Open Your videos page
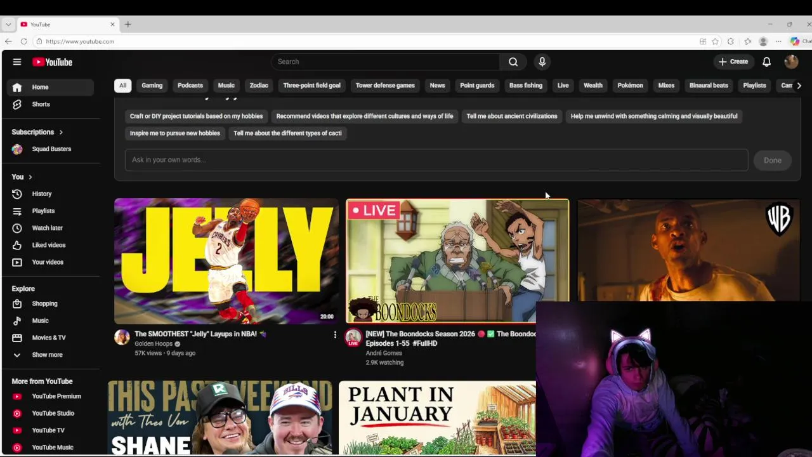The width and height of the screenshot is (812, 457). click(51, 262)
